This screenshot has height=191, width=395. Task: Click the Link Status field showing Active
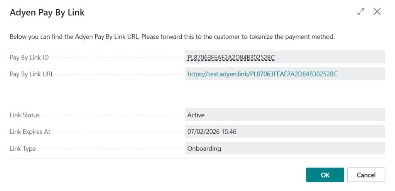pyautogui.click(x=285, y=115)
